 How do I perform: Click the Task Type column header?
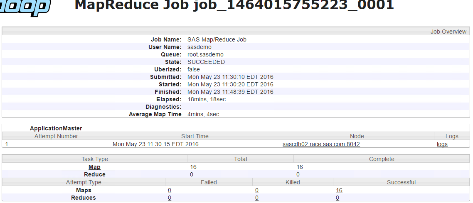click(x=94, y=159)
